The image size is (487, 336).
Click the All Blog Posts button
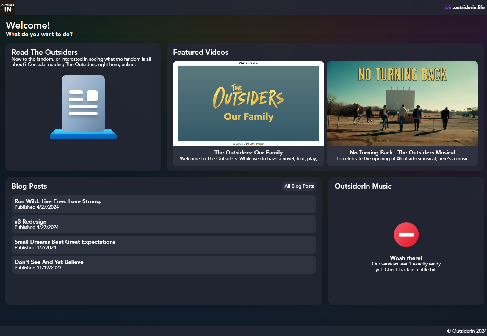(299, 186)
